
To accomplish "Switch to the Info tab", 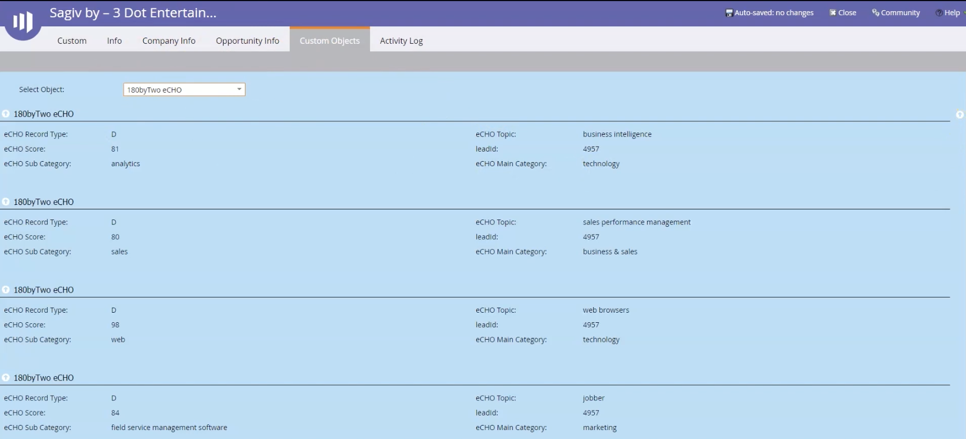I will [115, 40].
